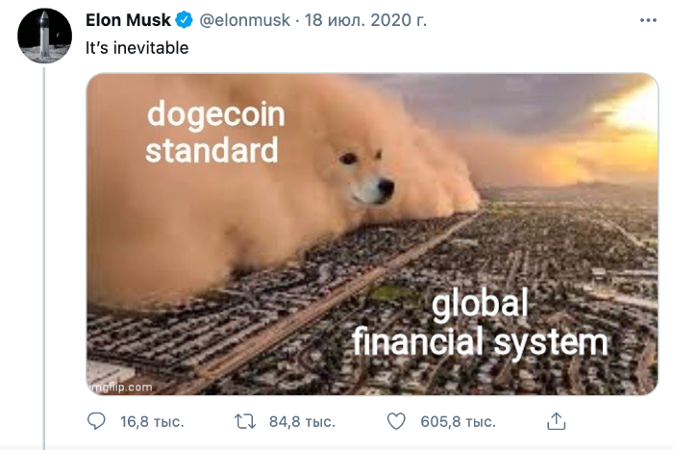Image resolution: width=673 pixels, height=450 pixels.
Task: Open the three-dot more options menu
Action: tap(648, 20)
